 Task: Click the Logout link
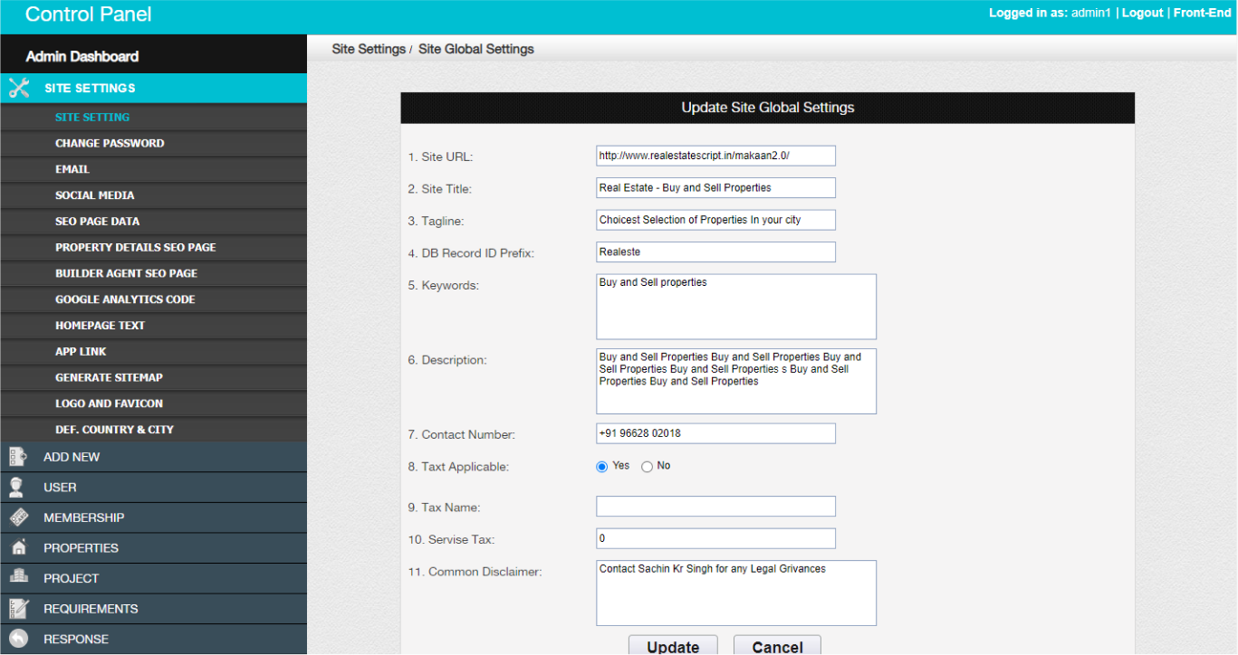click(x=1143, y=13)
